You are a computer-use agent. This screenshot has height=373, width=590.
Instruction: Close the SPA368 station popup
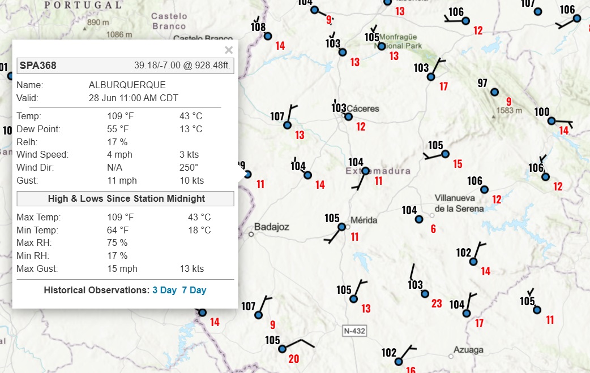coord(228,50)
